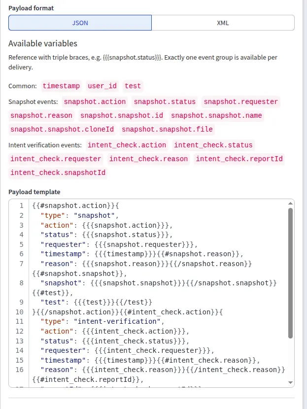Click line 9 "test": {{{test}}} in editor
Screen dimensions: 307x409
96,302
